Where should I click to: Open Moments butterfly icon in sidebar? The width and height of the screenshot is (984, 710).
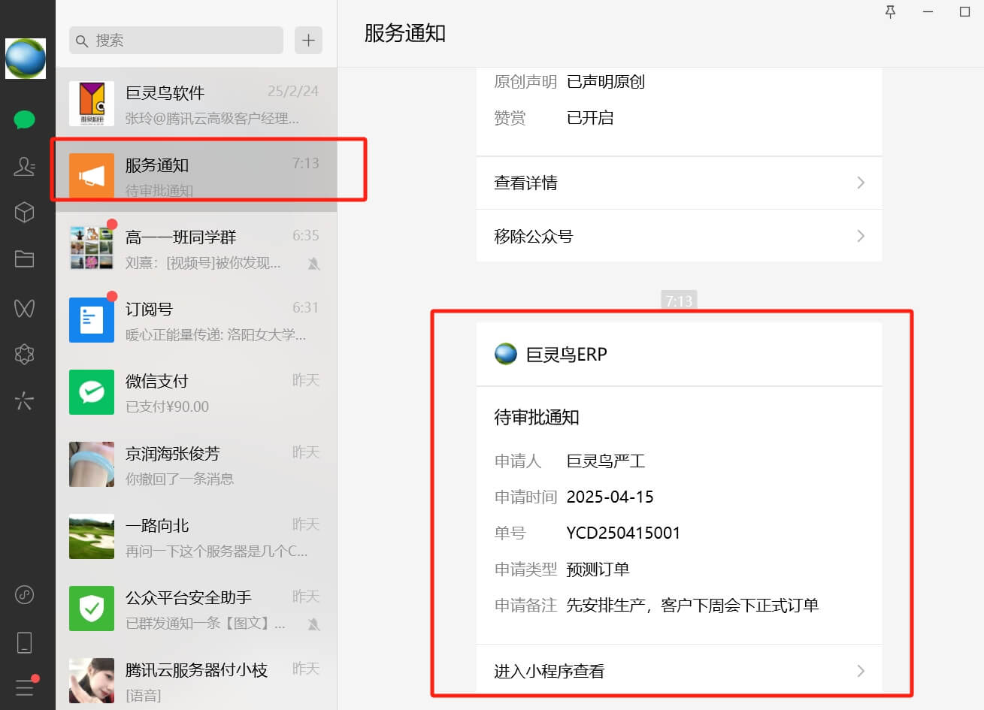[25, 308]
